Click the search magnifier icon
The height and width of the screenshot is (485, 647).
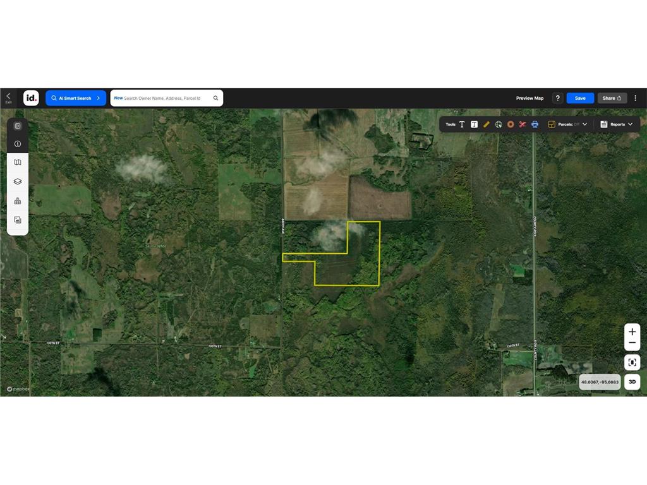[216, 98]
